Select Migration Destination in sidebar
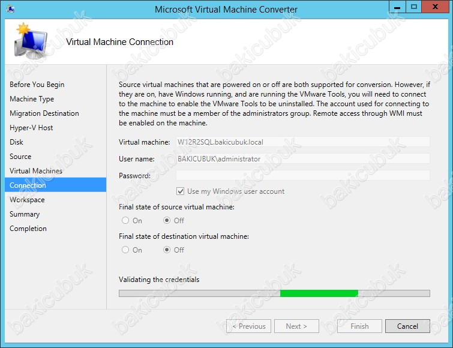 (x=44, y=113)
